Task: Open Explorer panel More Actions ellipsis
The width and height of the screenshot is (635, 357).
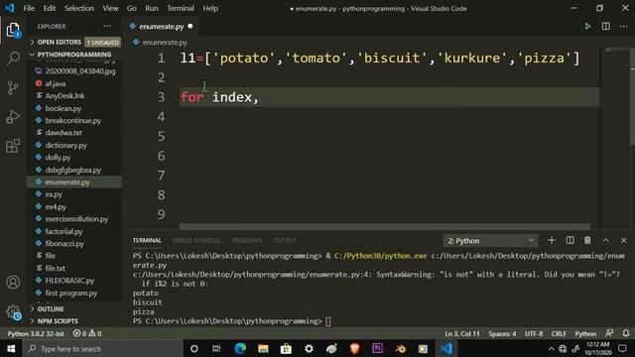Action: [107, 26]
